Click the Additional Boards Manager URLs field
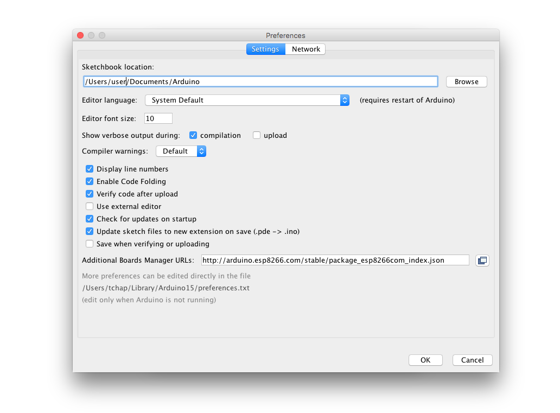560x413 pixels. tap(335, 260)
